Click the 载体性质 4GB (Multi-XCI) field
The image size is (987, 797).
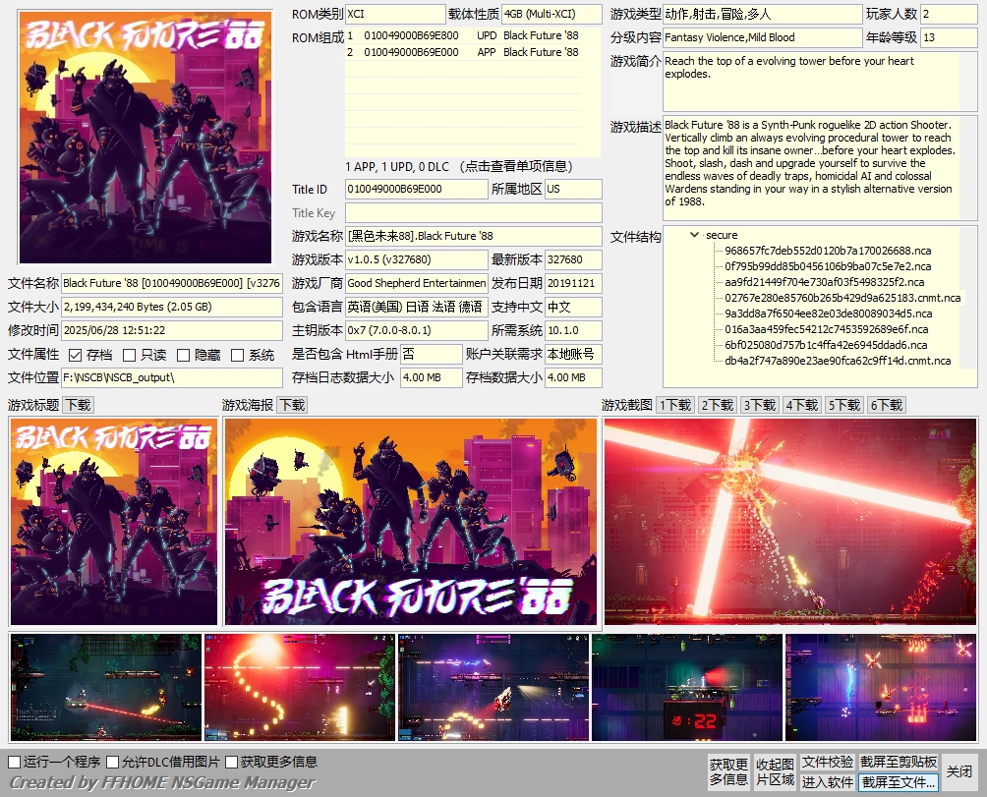552,15
